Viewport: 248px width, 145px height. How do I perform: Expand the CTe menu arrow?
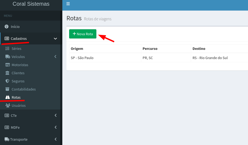pyautogui.click(x=56, y=115)
